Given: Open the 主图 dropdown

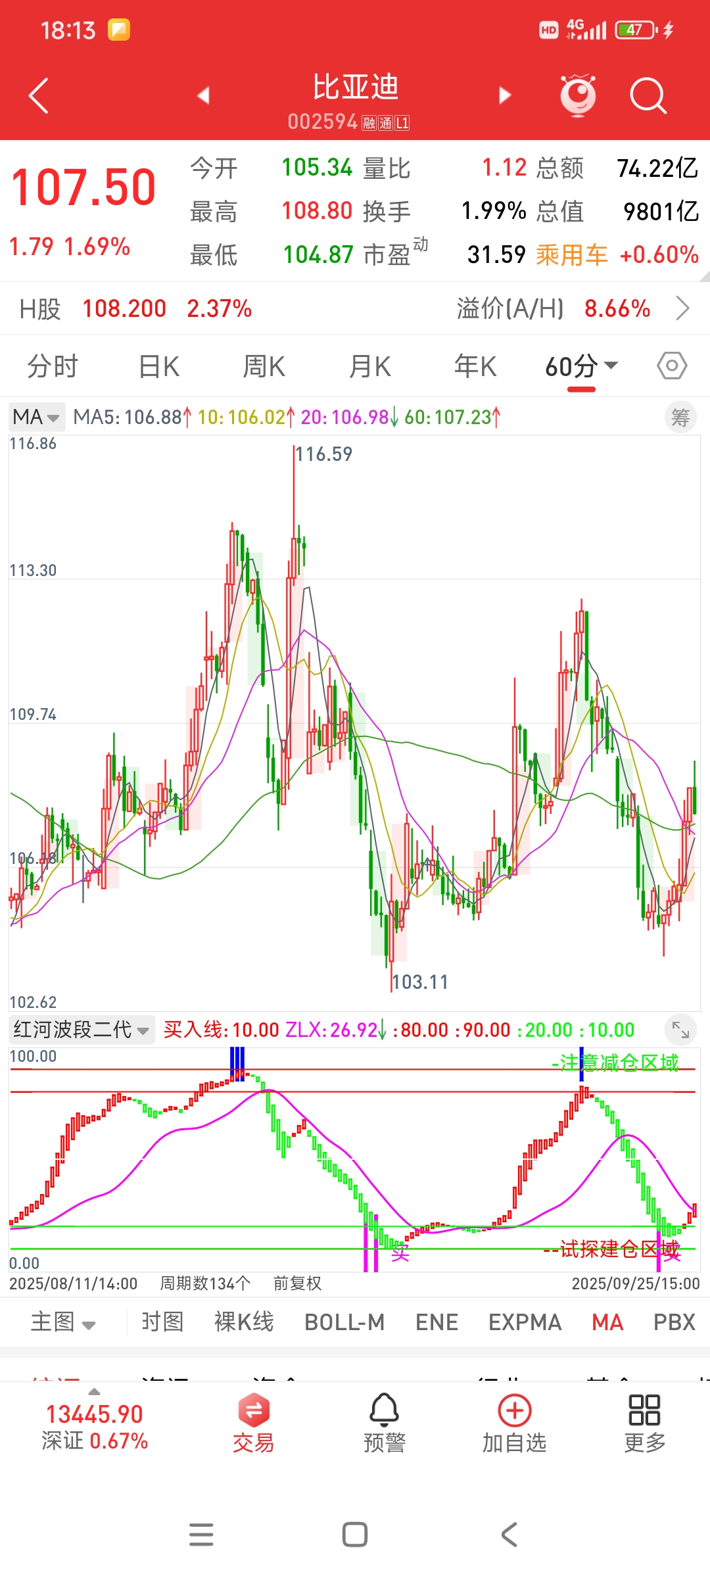Looking at the screenshot, I should point(63,1322).
